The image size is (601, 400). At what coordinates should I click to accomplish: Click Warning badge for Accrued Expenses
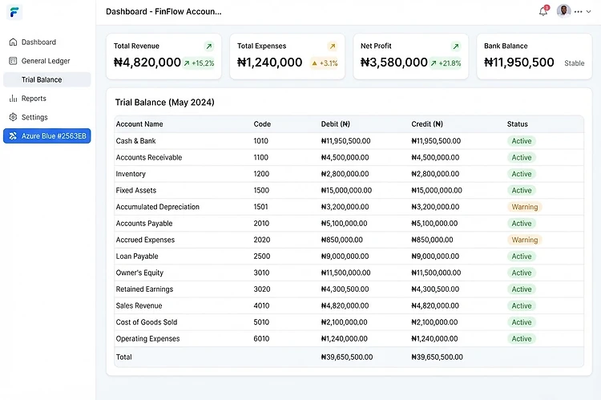(x=525, y=240)
